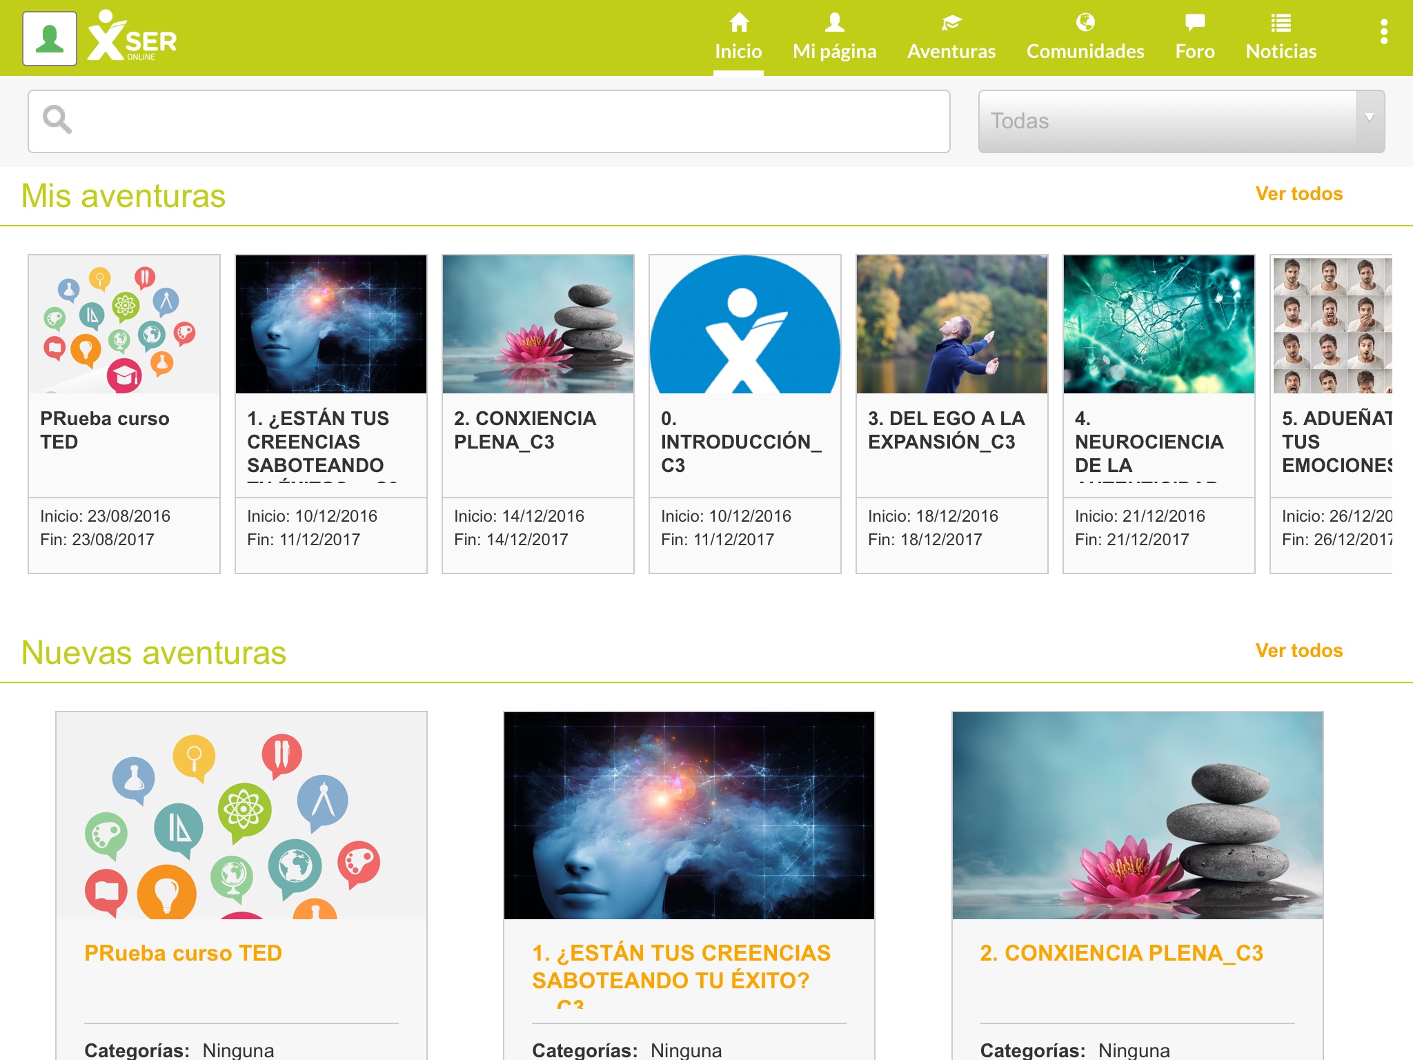Click Ver todos for Mis aventuras
Image resolution: width=1413 pixels, height=1060 pixels.
coord(1298,194)
